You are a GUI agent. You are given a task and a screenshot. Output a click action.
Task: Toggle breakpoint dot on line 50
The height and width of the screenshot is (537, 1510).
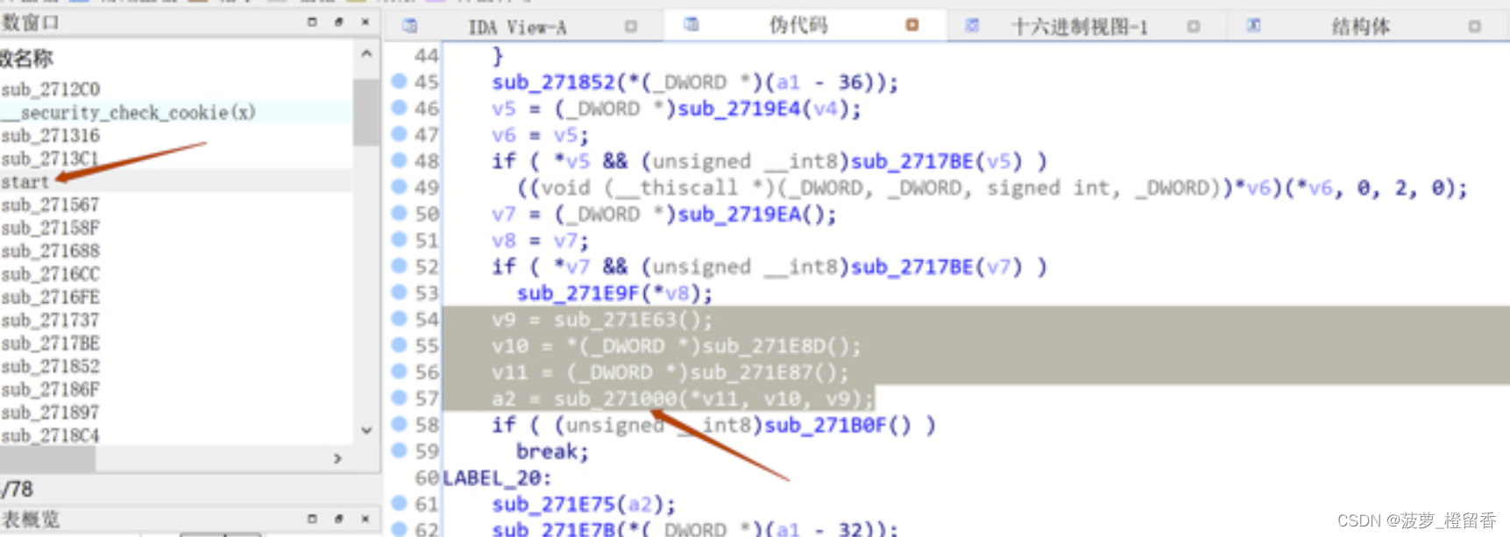tap(399, 213)
